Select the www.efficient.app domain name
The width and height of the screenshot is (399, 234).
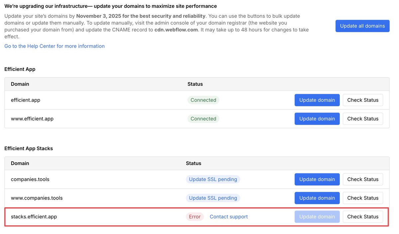coord(32,119)
